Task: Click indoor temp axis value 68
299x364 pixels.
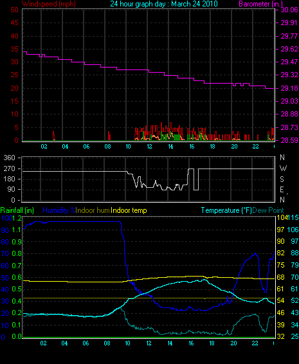Action: tap(280, 277)
